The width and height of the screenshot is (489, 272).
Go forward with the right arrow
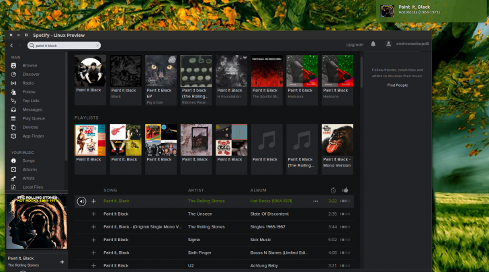click(19, 45)
